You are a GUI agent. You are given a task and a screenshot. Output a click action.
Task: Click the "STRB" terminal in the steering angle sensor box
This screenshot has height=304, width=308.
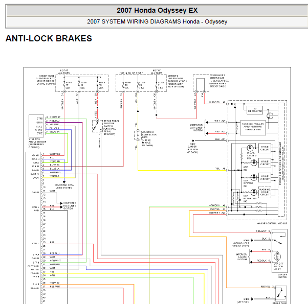[x=39, y=119]
